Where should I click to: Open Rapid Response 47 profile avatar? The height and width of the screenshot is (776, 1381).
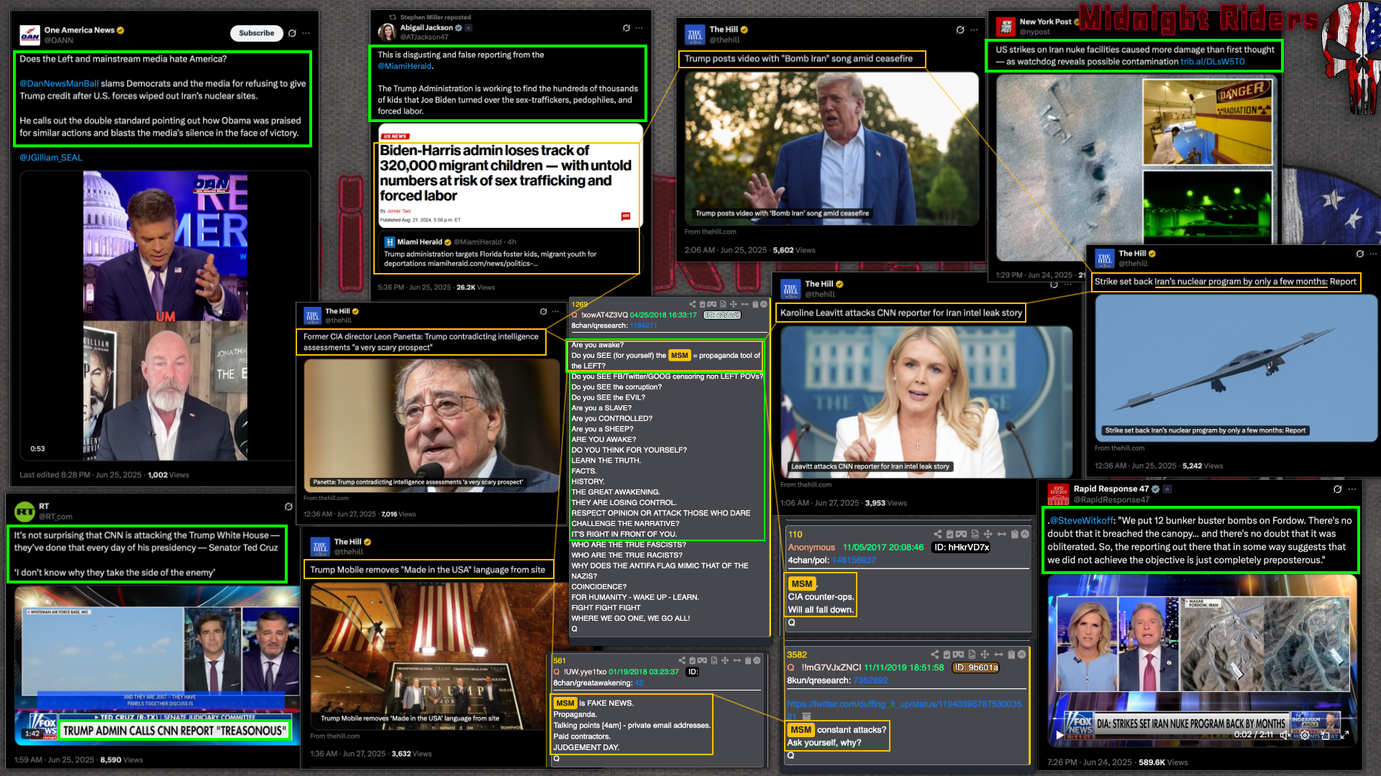tap(1058, 494)
